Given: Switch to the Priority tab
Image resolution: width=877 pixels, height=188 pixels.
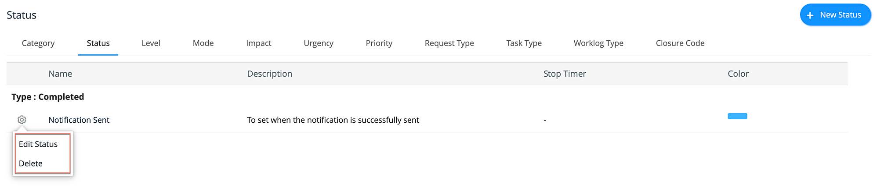Looking at the screenshot, I should point(379,43).
